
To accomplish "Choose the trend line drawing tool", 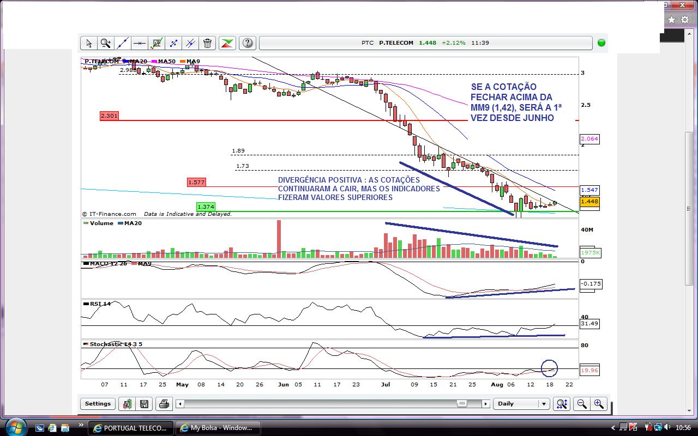I will 122,43.
